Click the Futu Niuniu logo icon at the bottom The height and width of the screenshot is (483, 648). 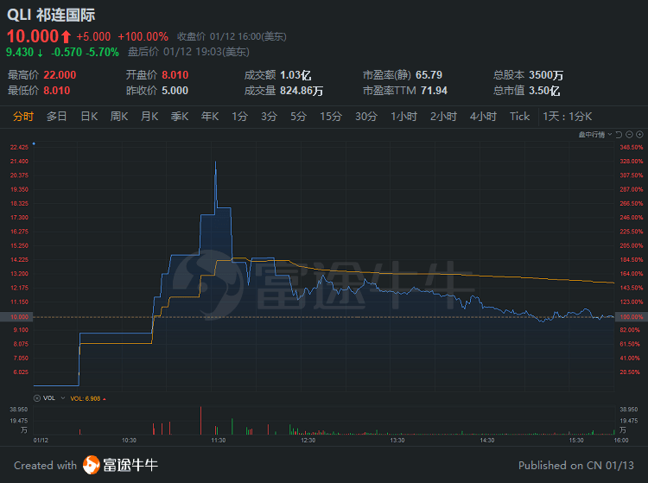coord(92,465)
